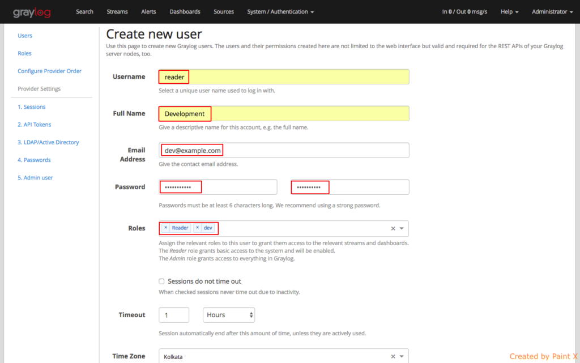Screen dimensions: 580x363
Task: Open the System / Authentication menu
Action: click(280, 11)
